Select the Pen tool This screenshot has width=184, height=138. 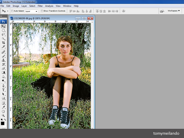pos(3,86)
